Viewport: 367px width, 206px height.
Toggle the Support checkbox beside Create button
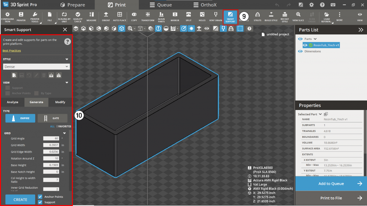(40, 202)
